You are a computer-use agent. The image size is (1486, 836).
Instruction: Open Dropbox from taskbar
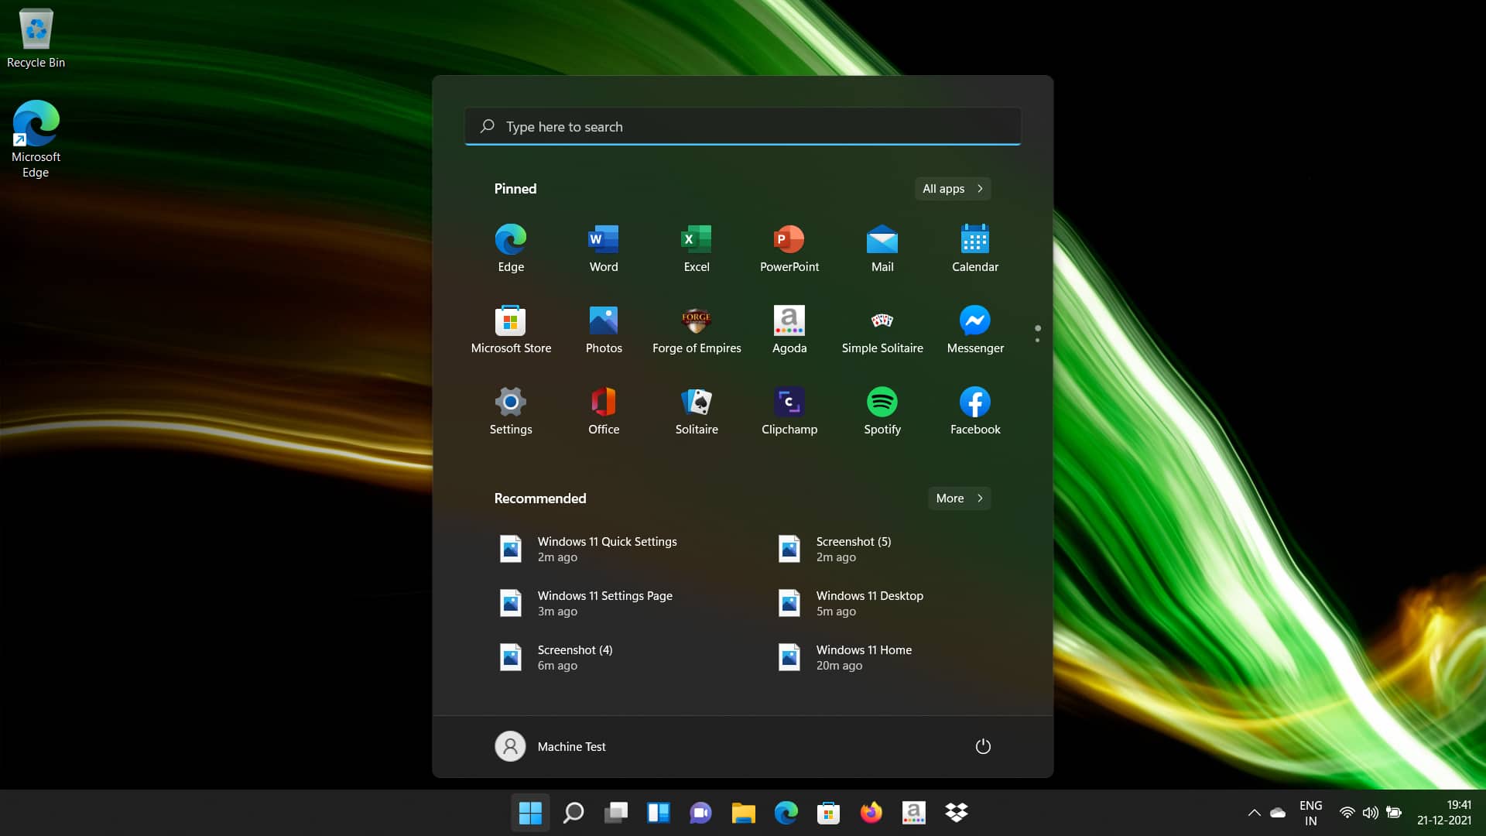tap(957, 813)
